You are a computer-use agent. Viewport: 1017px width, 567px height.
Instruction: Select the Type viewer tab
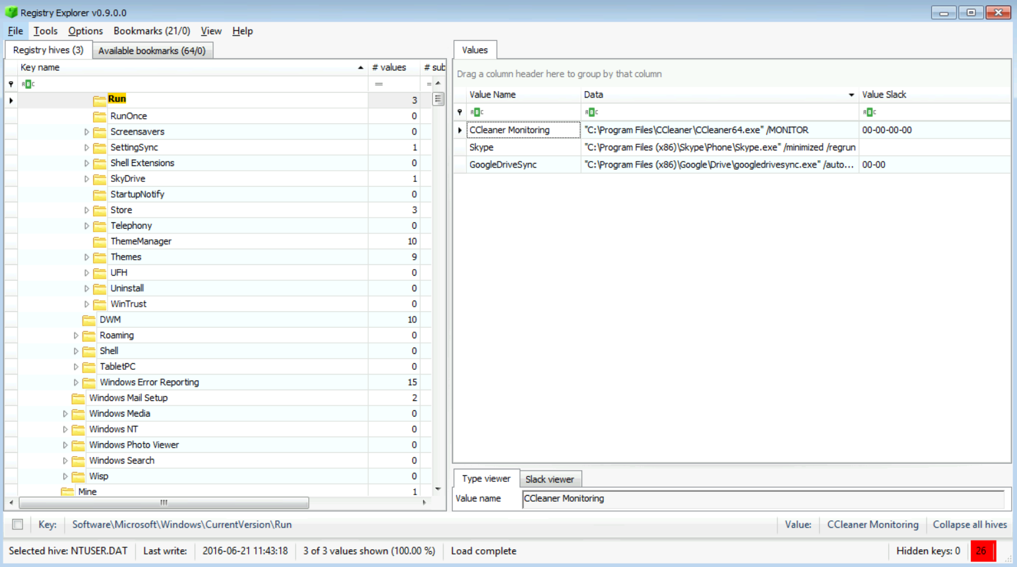click(x=486, y=479)
